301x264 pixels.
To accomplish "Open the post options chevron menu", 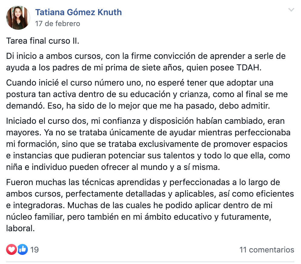I will 291,10.
